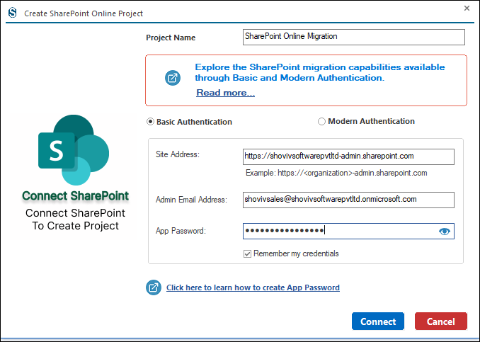Click the external link icon in the info banner
Image resolution: width=480 pixels, height=342 pixels.
click(x=173, y=78)
